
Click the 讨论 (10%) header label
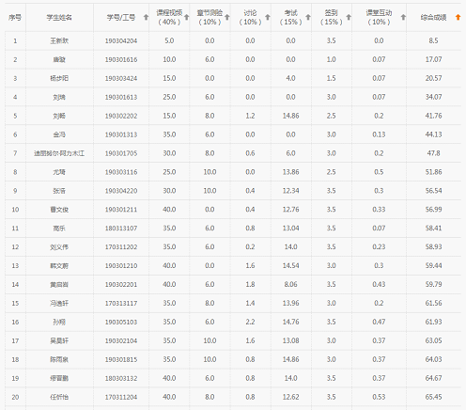pyautogui.click(x=250, y=17)
